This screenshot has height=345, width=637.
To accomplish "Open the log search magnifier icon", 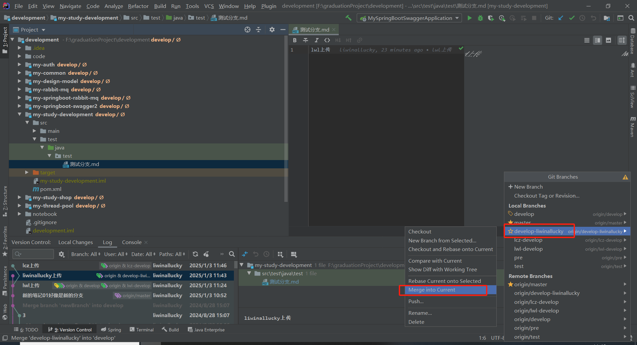I will [232, 254].
